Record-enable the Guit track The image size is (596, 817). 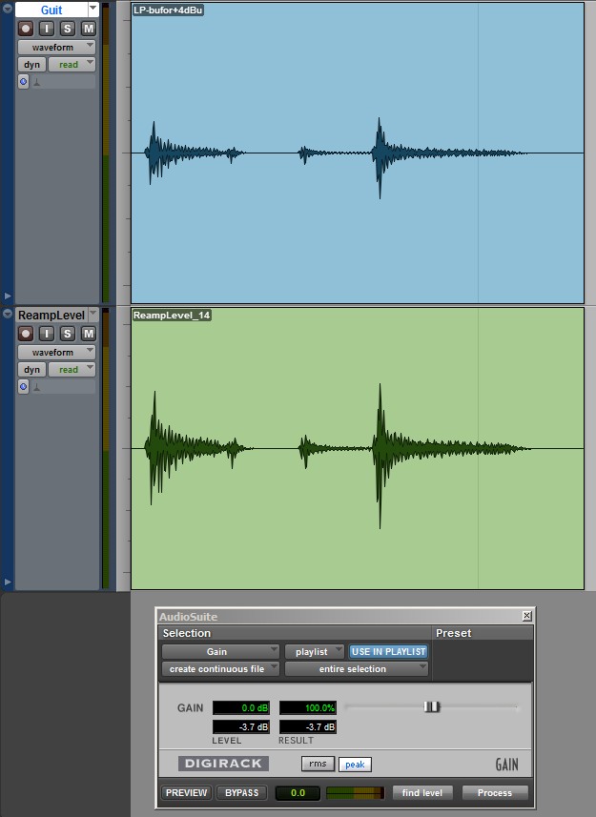(26, 29)
